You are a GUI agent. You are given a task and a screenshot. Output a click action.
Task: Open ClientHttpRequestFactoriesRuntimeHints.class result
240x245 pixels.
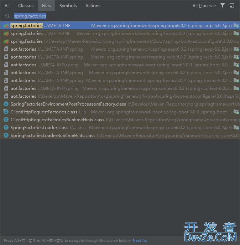pos(120,120)
